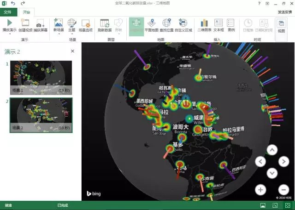Screen dimensions: 295x210
Task: Click the bing logo on the map
Action: [x=94, y=193]
